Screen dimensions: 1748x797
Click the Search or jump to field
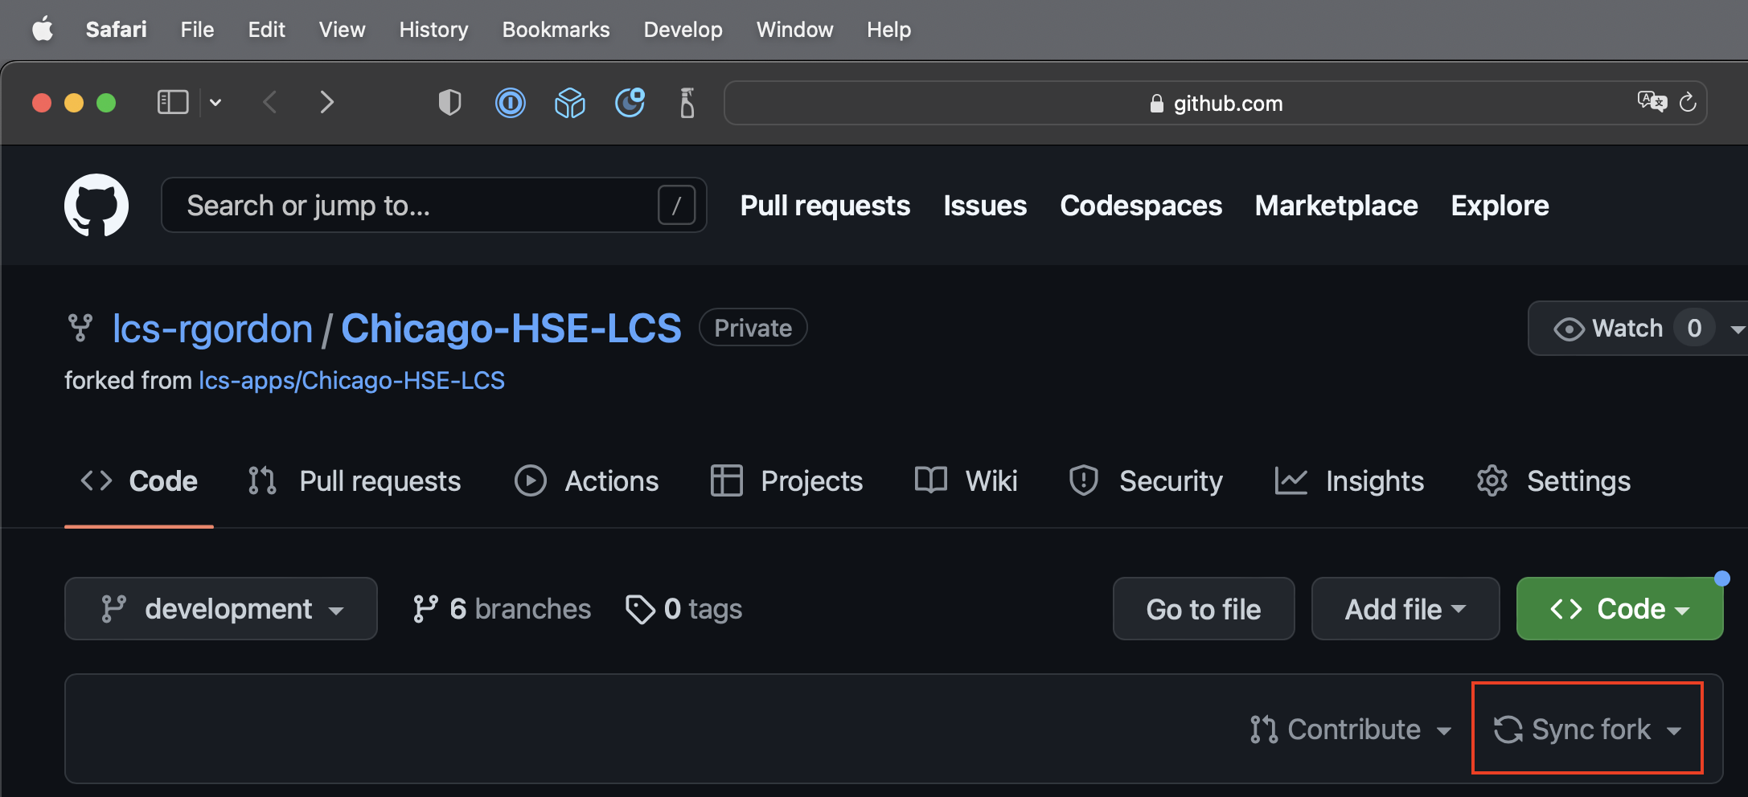point(418,206)
